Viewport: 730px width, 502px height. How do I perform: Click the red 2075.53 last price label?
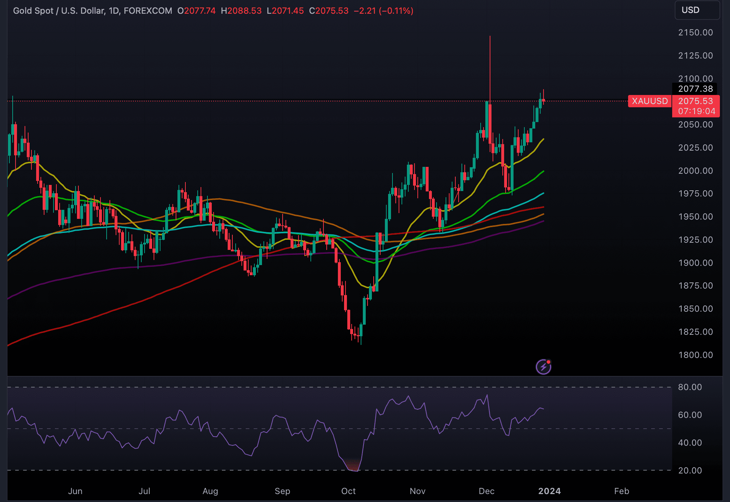coord(696,101)
